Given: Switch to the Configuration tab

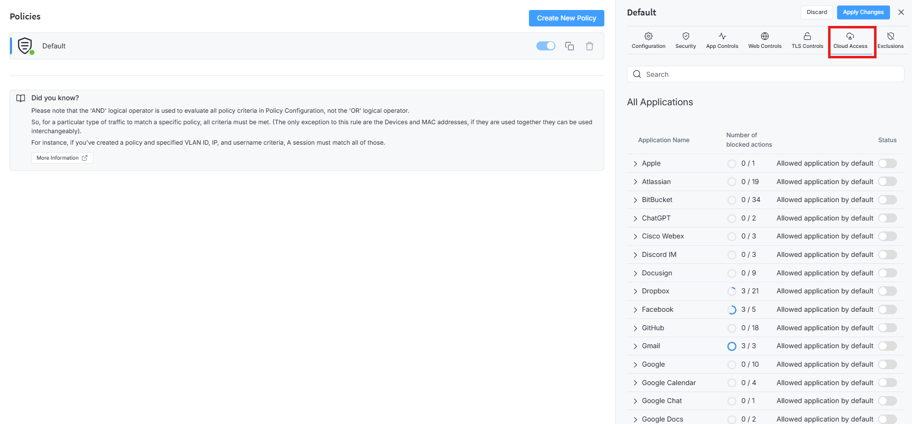Looking at the screenshot, I should [648, 41].
